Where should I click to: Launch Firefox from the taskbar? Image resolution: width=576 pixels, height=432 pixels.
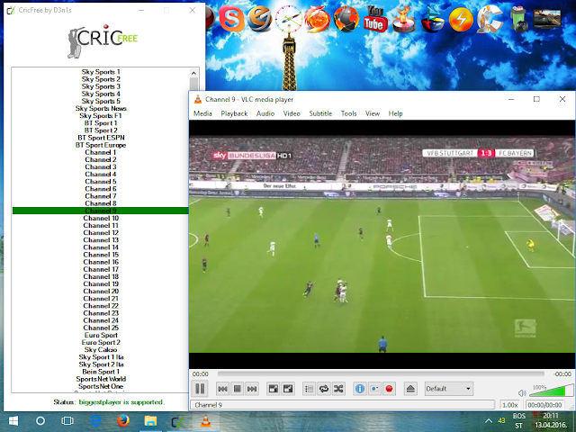click(123, 421)
